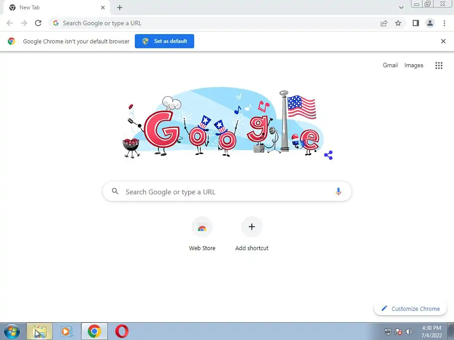The height and width of the screenshot is (340, 454).
Task: Click the Google G icon in address bar
Action: pos(56,23)
